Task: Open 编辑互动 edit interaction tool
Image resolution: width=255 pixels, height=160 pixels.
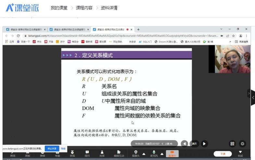Action: coord(119,153)
